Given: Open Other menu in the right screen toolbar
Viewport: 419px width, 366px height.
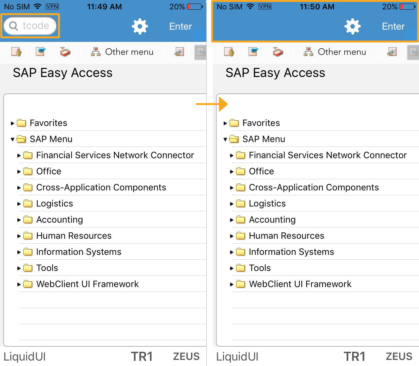Looking at the screenshot, I should pos(335,52).
